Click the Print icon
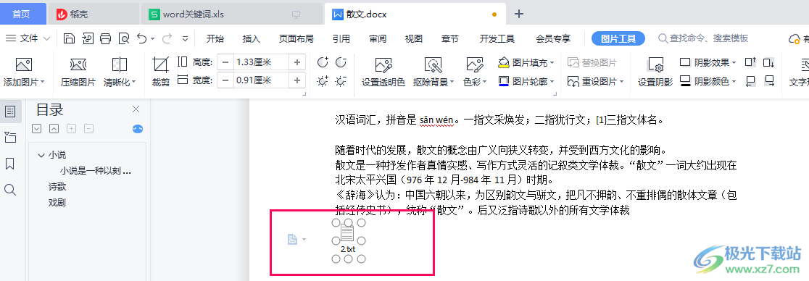The height and width of the screenshot is (281, 809). click(x=105, y=38)
